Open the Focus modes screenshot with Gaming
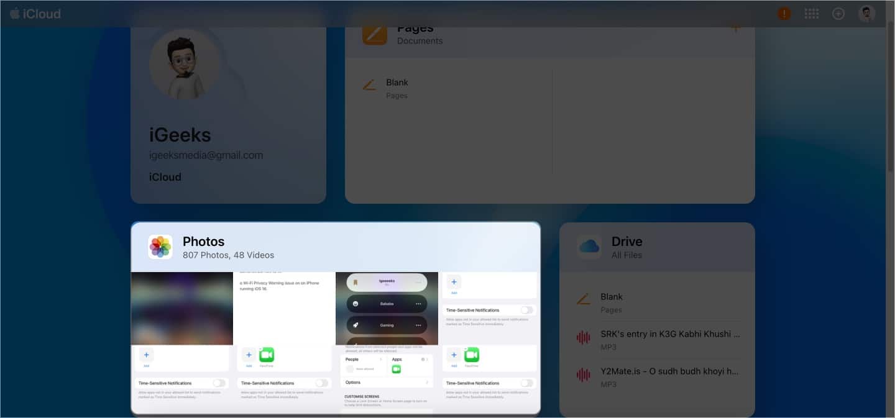 (387, 309)
